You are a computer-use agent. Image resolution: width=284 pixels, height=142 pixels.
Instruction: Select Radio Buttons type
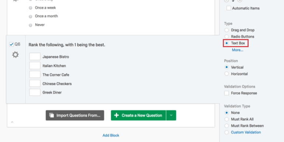click(x=226, y=37)
